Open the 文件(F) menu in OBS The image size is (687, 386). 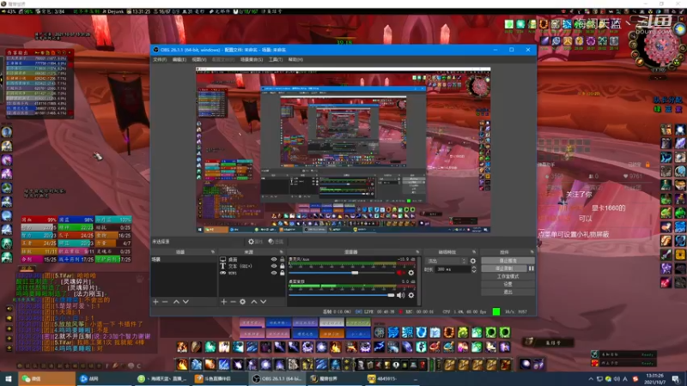click(x=160, y=59)
